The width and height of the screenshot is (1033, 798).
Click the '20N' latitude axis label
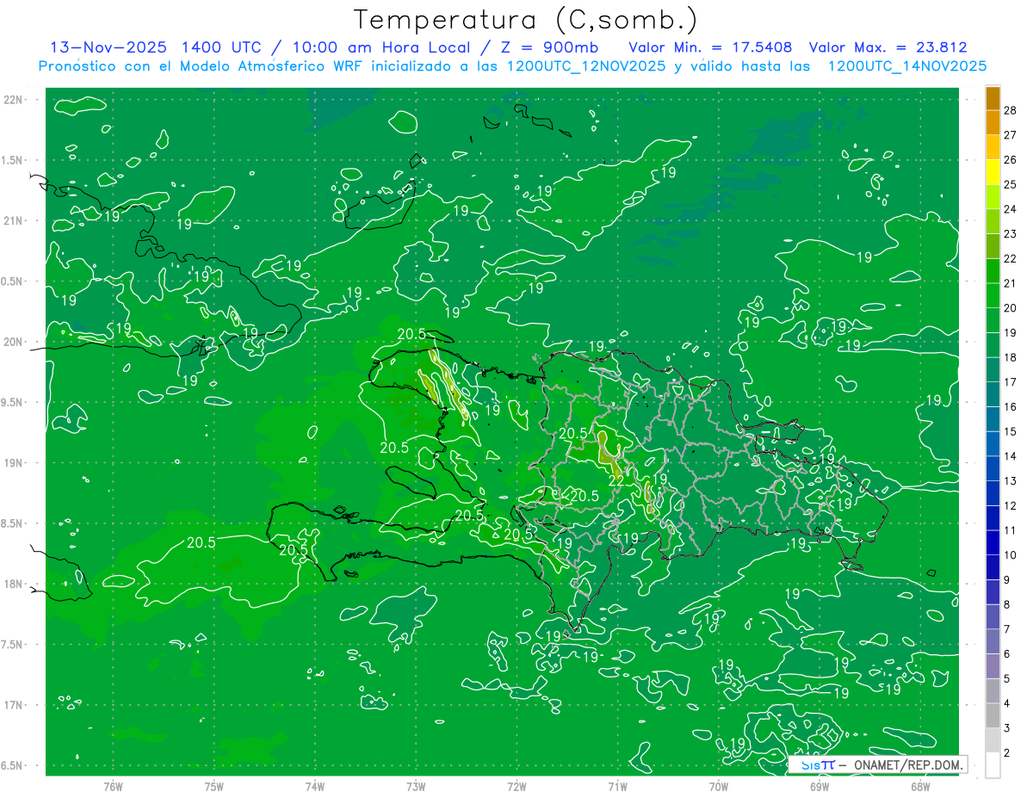(12, 342)
